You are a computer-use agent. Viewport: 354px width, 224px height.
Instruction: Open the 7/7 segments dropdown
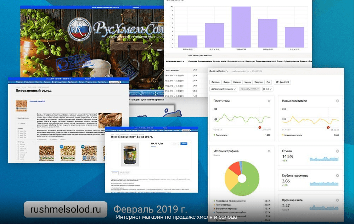pos(268,89)
